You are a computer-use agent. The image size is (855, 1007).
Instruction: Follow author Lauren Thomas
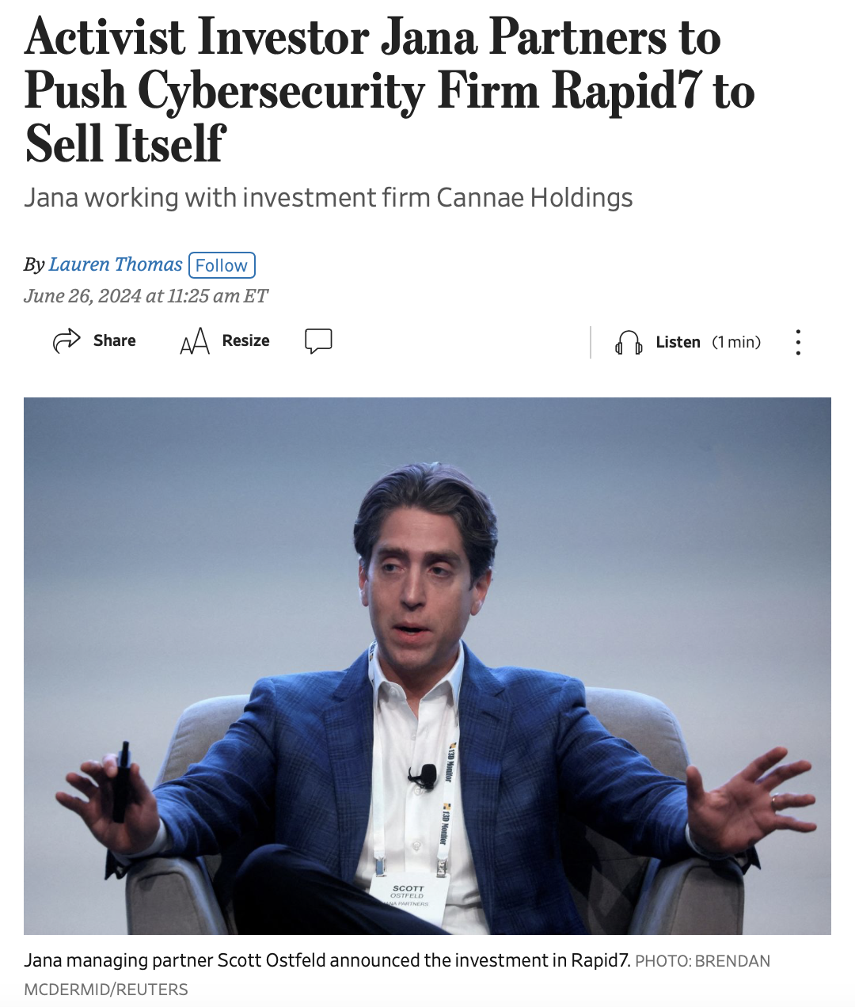pyautogui.click(x=222, y=265)
